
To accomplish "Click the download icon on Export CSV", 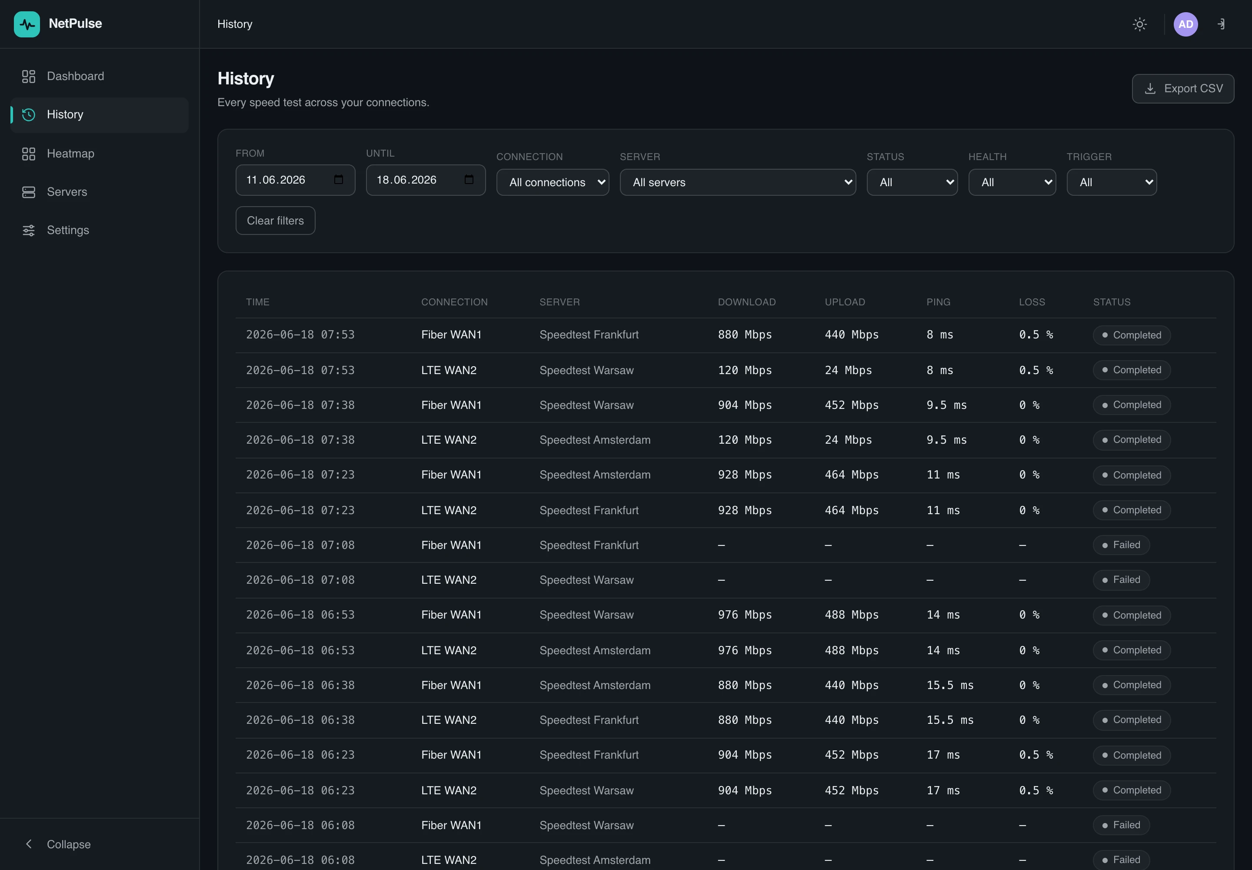I will point(1150,89).
